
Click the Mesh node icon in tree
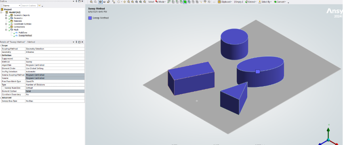(x=12, y=30)
